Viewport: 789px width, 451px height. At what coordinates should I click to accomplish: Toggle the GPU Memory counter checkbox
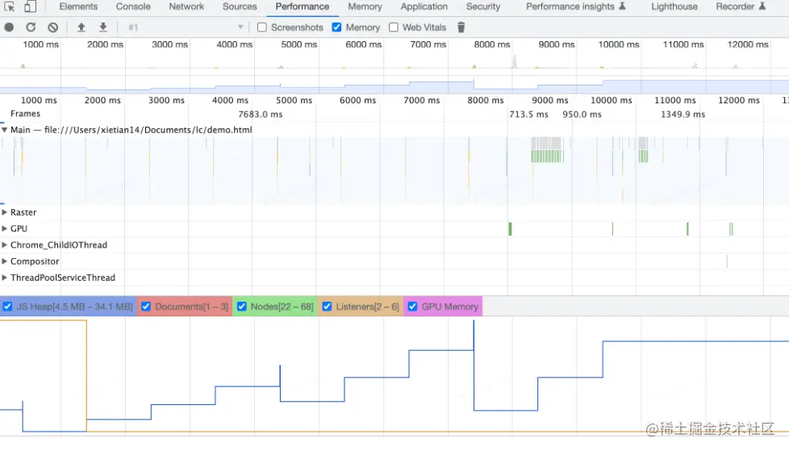412,307
